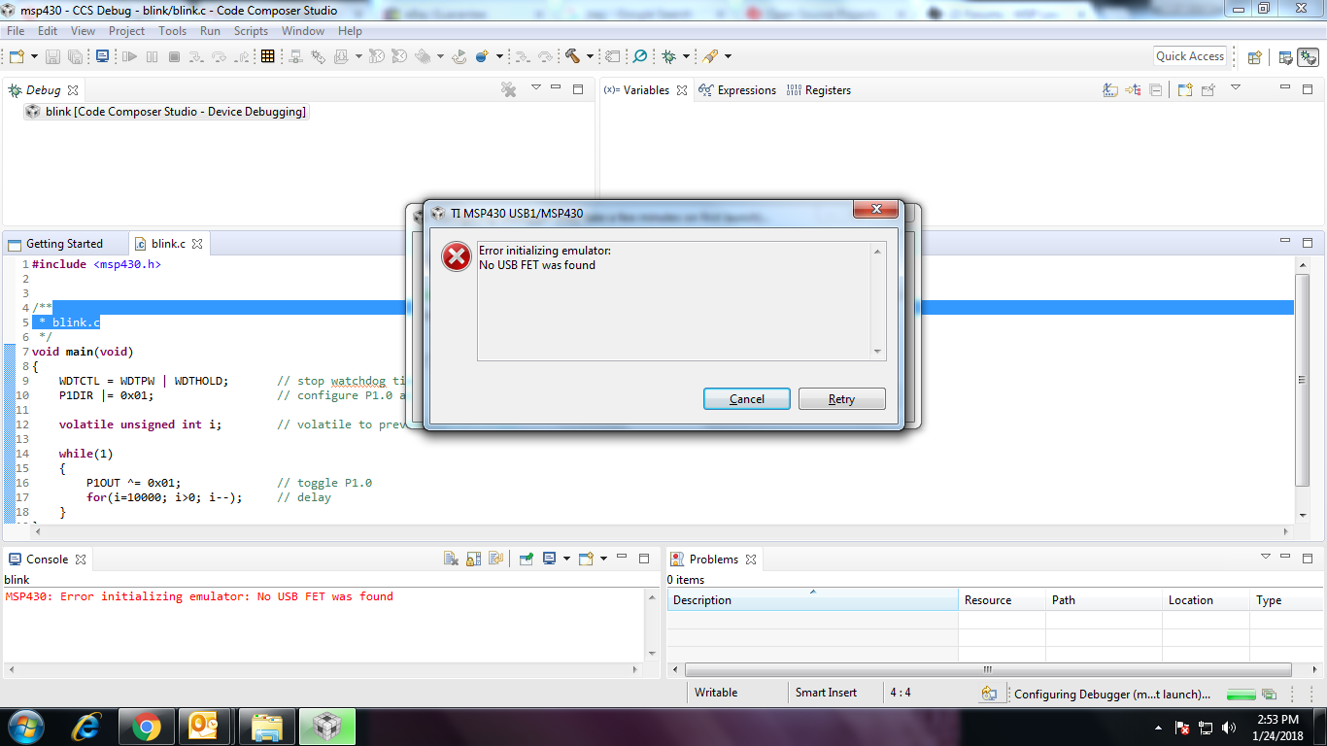Click Retry in the emulator error dialog
Viewport: 1327px width, 746px height.
click(x=841, y=399)
